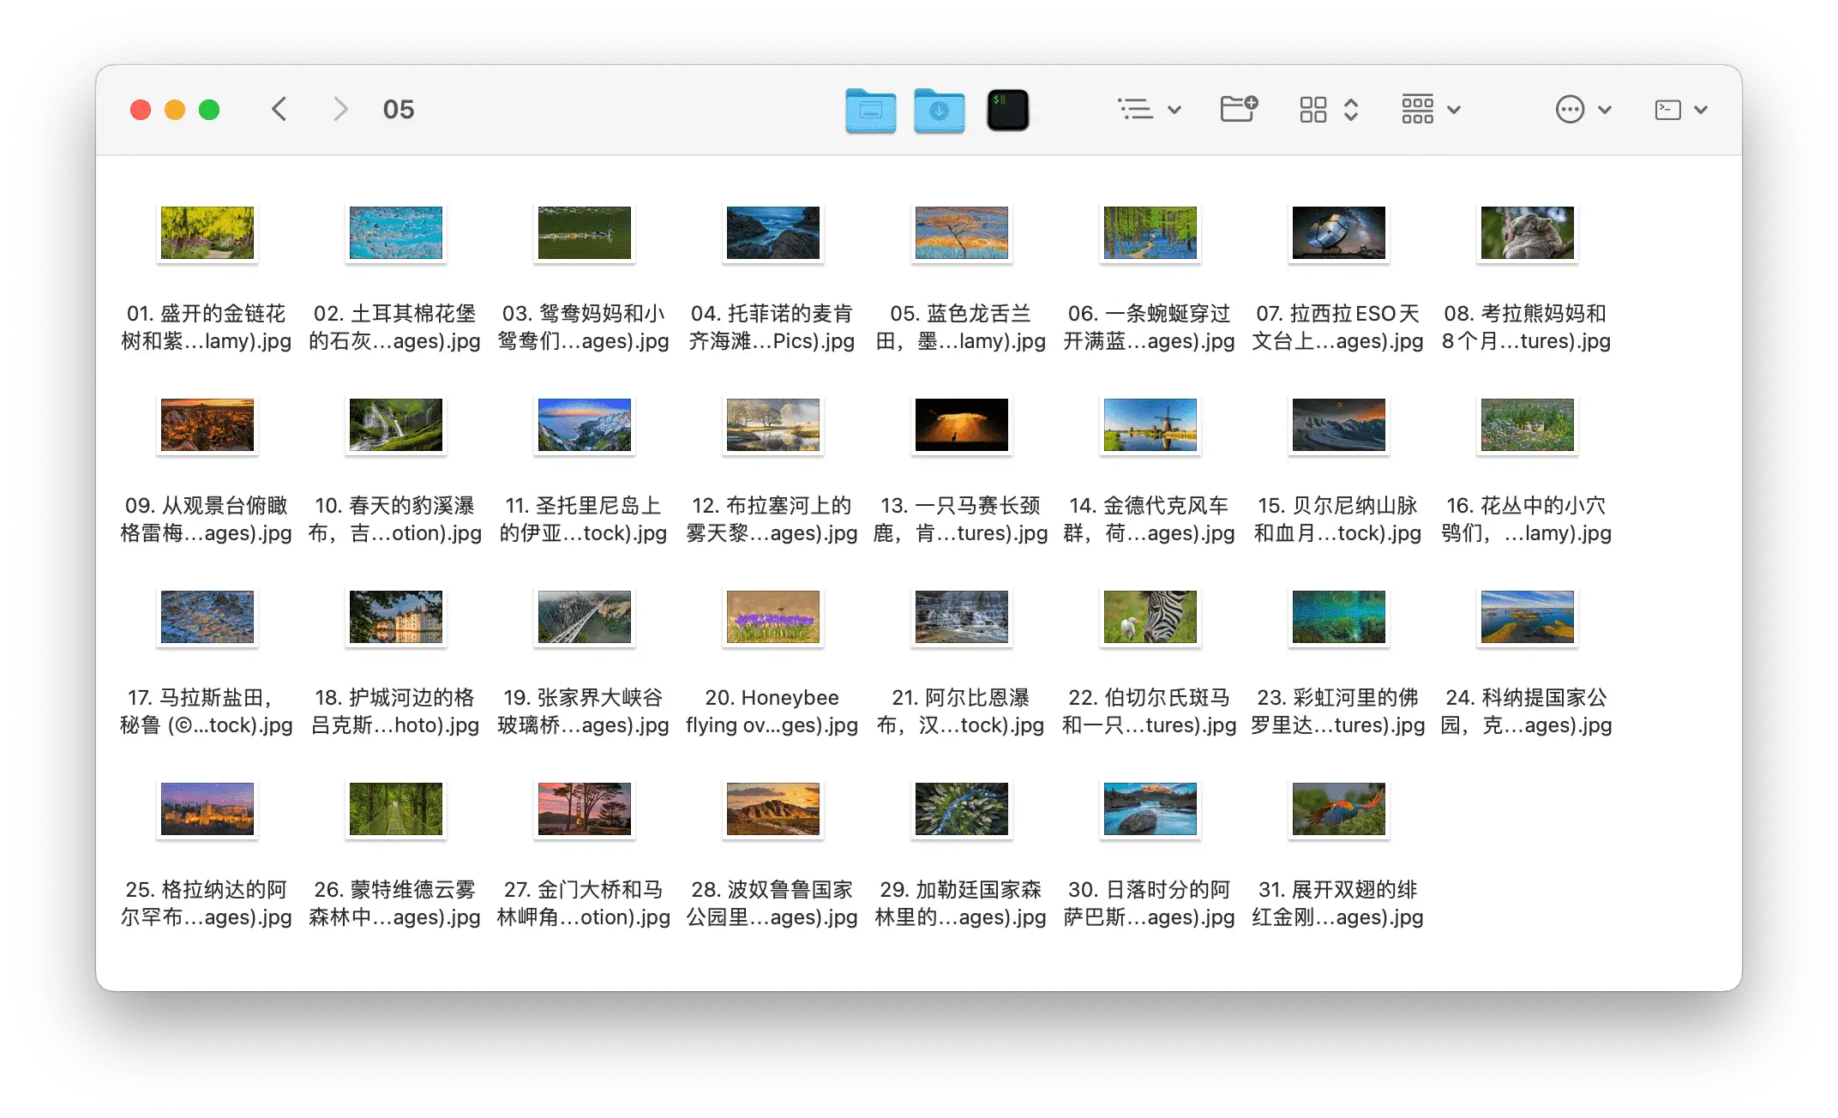Screen dimensions: 1838x1118
Task: Open the Downloads folder icon in toolbar
Action: coord(939,111)
